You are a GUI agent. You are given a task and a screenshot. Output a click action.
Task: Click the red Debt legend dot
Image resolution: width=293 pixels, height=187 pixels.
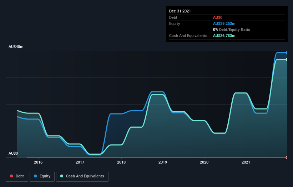click(11, 176)
